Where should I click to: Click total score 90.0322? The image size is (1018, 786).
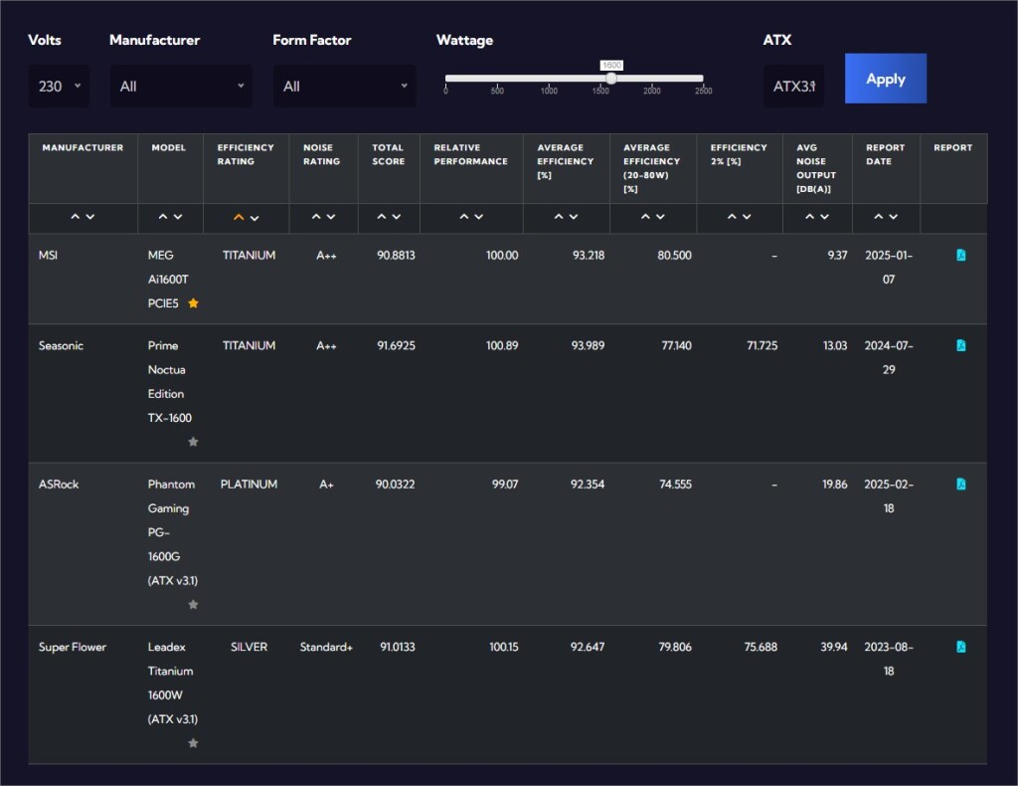click(x=395, y=484)
